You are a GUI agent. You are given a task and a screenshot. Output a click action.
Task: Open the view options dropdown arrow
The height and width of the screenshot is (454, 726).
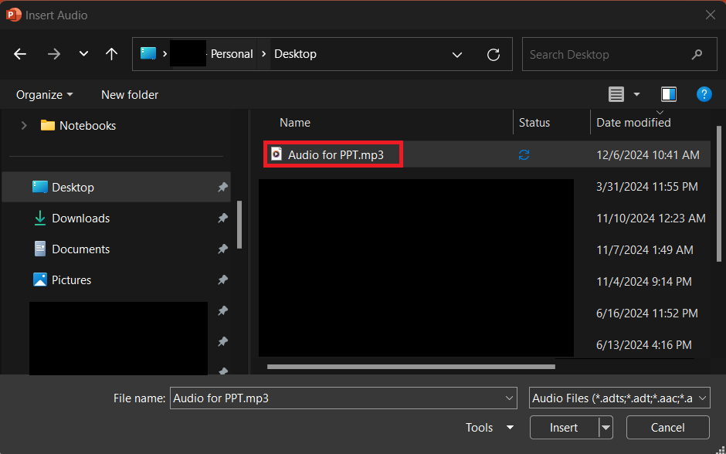tap(636, 94)
